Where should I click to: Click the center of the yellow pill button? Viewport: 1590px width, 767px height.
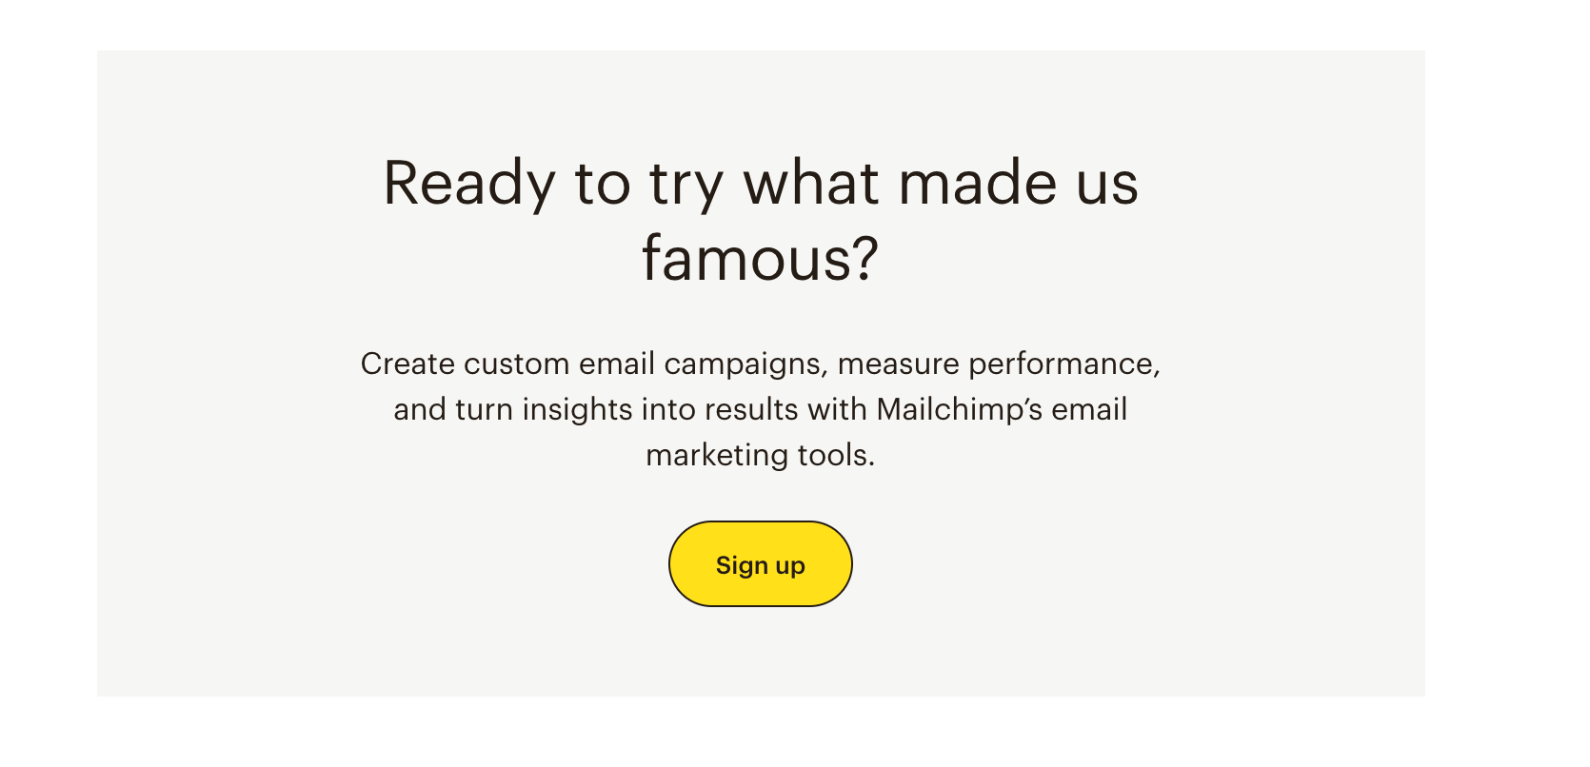tap(760, 563)
